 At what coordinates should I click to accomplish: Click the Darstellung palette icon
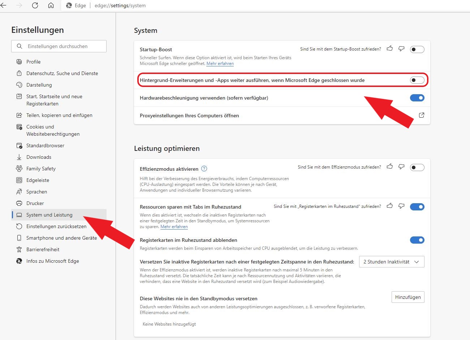[19, 85]
